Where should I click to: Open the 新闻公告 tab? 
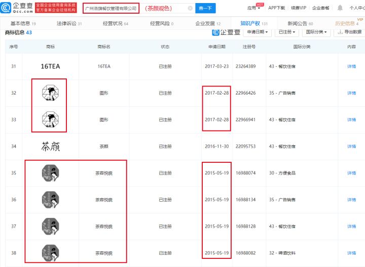click(x=300, y=23)
